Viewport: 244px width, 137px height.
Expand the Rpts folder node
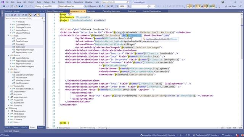(9, 69)
